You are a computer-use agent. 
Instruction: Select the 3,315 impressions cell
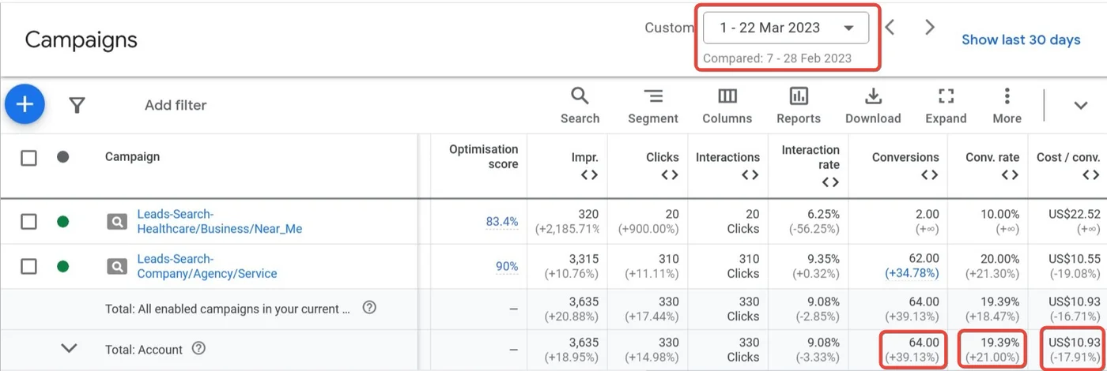583,259
